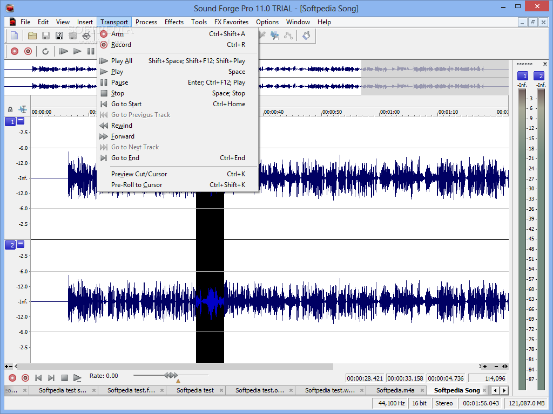Image resolution: width=553 pixels, height=414 pixels.
Task: Click Stop in the bottom transport
Action: [65, 378]
